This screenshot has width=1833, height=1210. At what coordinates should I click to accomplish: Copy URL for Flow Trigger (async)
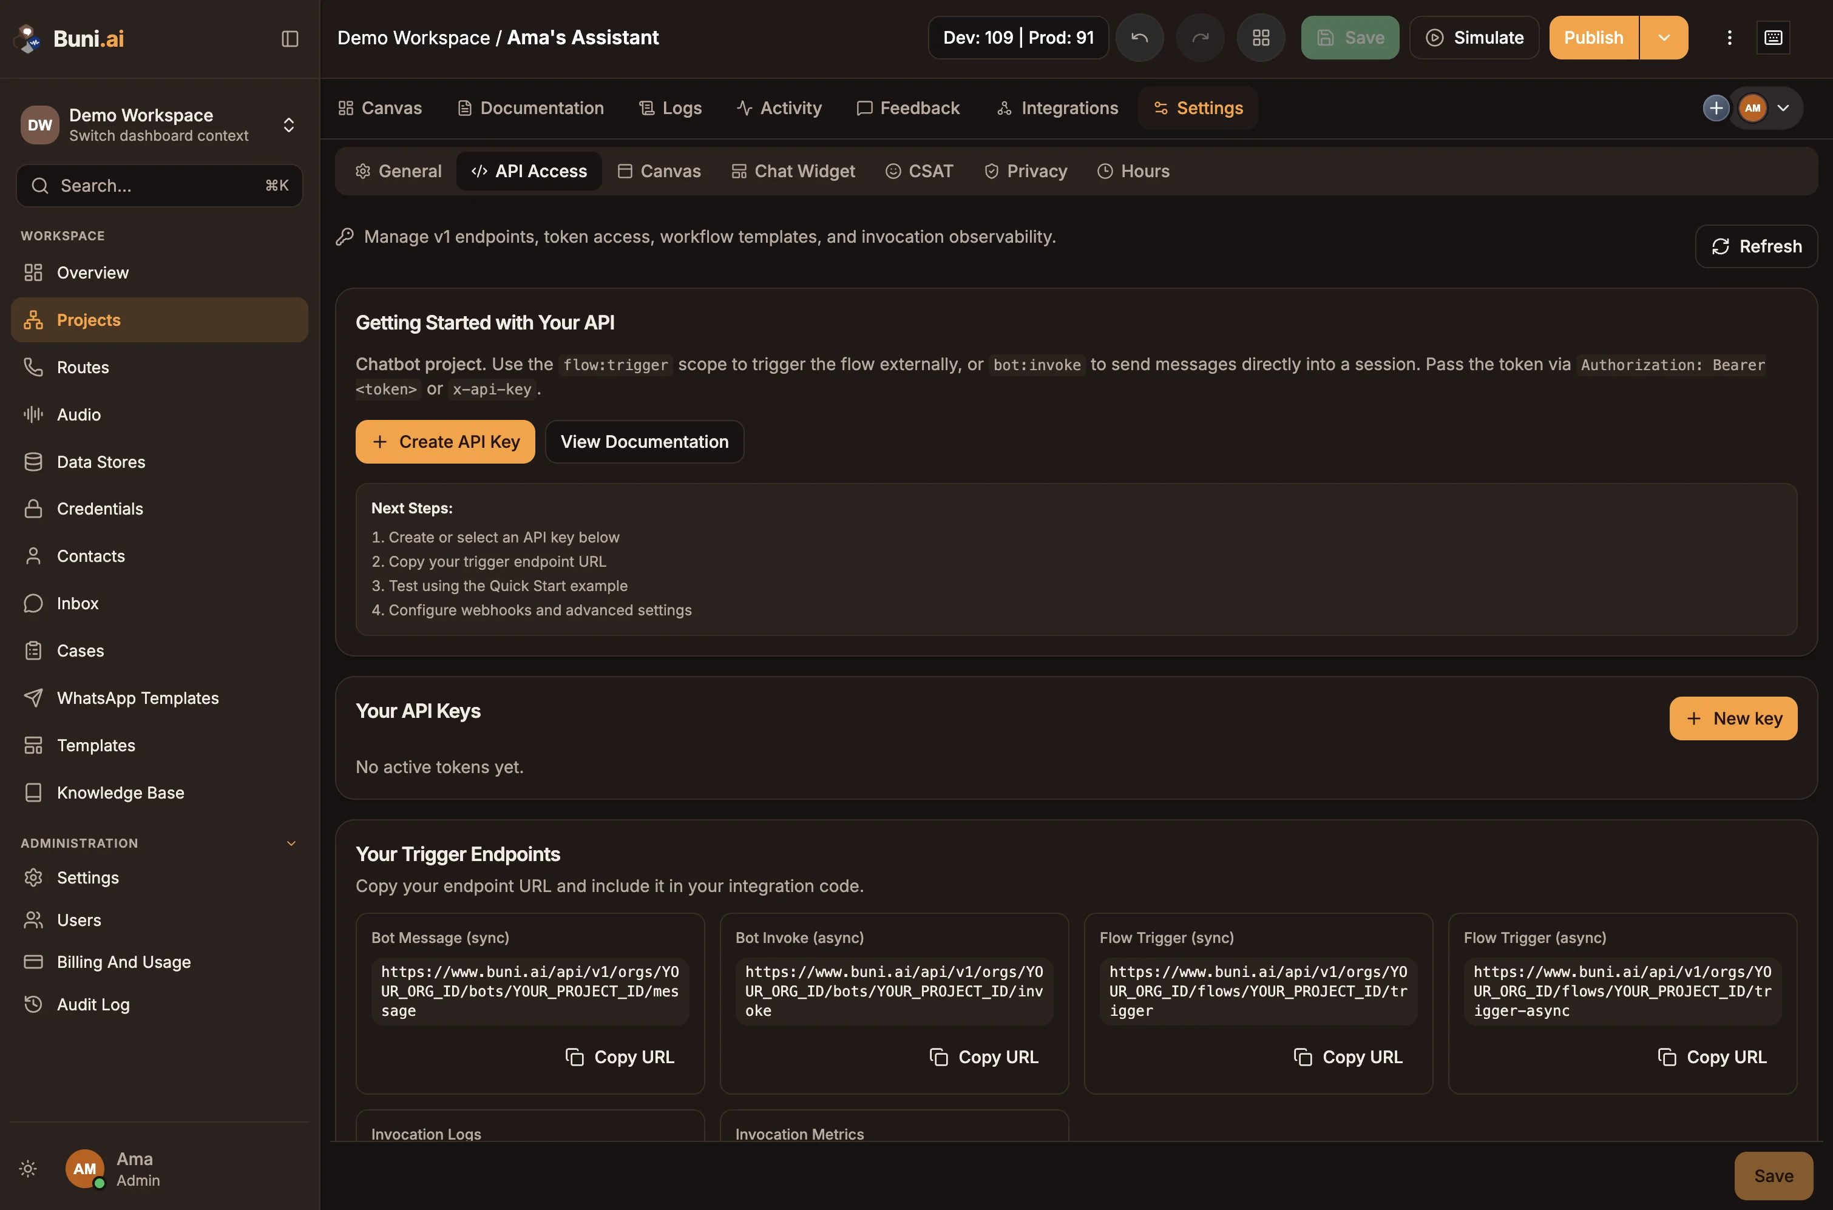tap(1712, 1056)
